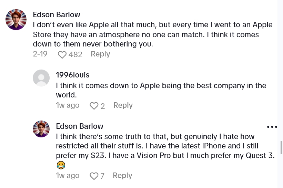Reply to 1996louis's comment
Viewport: 283px width, 188px height.
pyautogui.click(x=123, y=105)
